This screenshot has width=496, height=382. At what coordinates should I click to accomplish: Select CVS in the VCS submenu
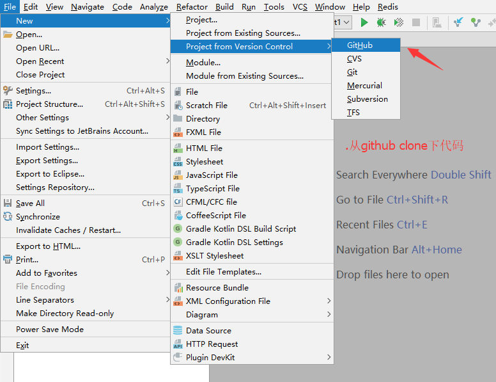366,59
